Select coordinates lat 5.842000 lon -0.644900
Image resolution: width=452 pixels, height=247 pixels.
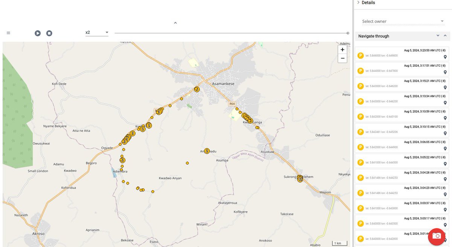point(382,147)
